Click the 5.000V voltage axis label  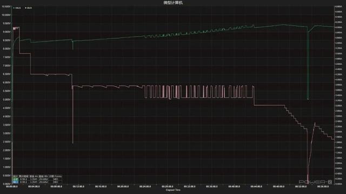pos(6,99)
